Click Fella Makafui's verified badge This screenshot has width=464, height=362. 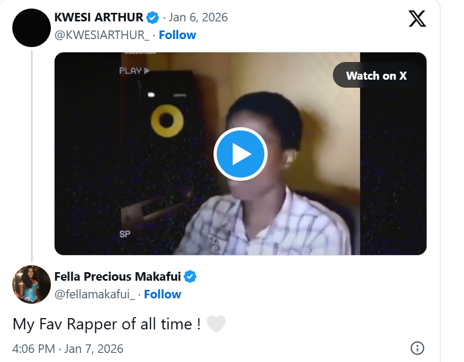(x=191, y=276)
